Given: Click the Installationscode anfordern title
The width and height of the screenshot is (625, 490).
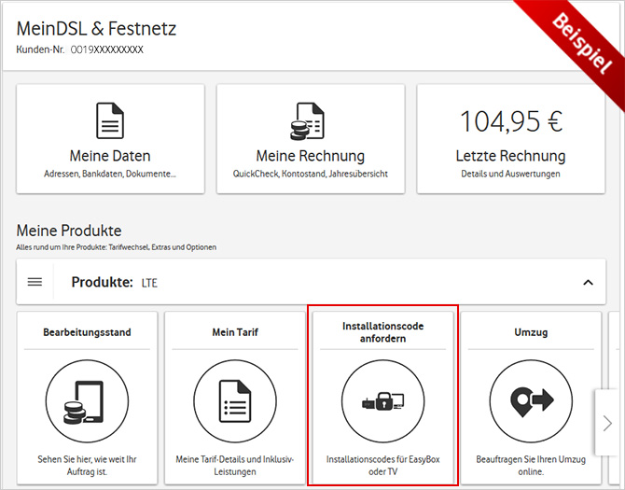Looking at the screenshot, I should pyautogui.click(x=382, y=332).
